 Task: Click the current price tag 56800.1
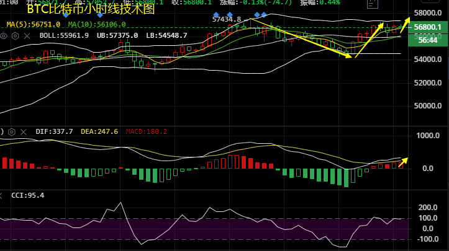[x=427, y=27]
